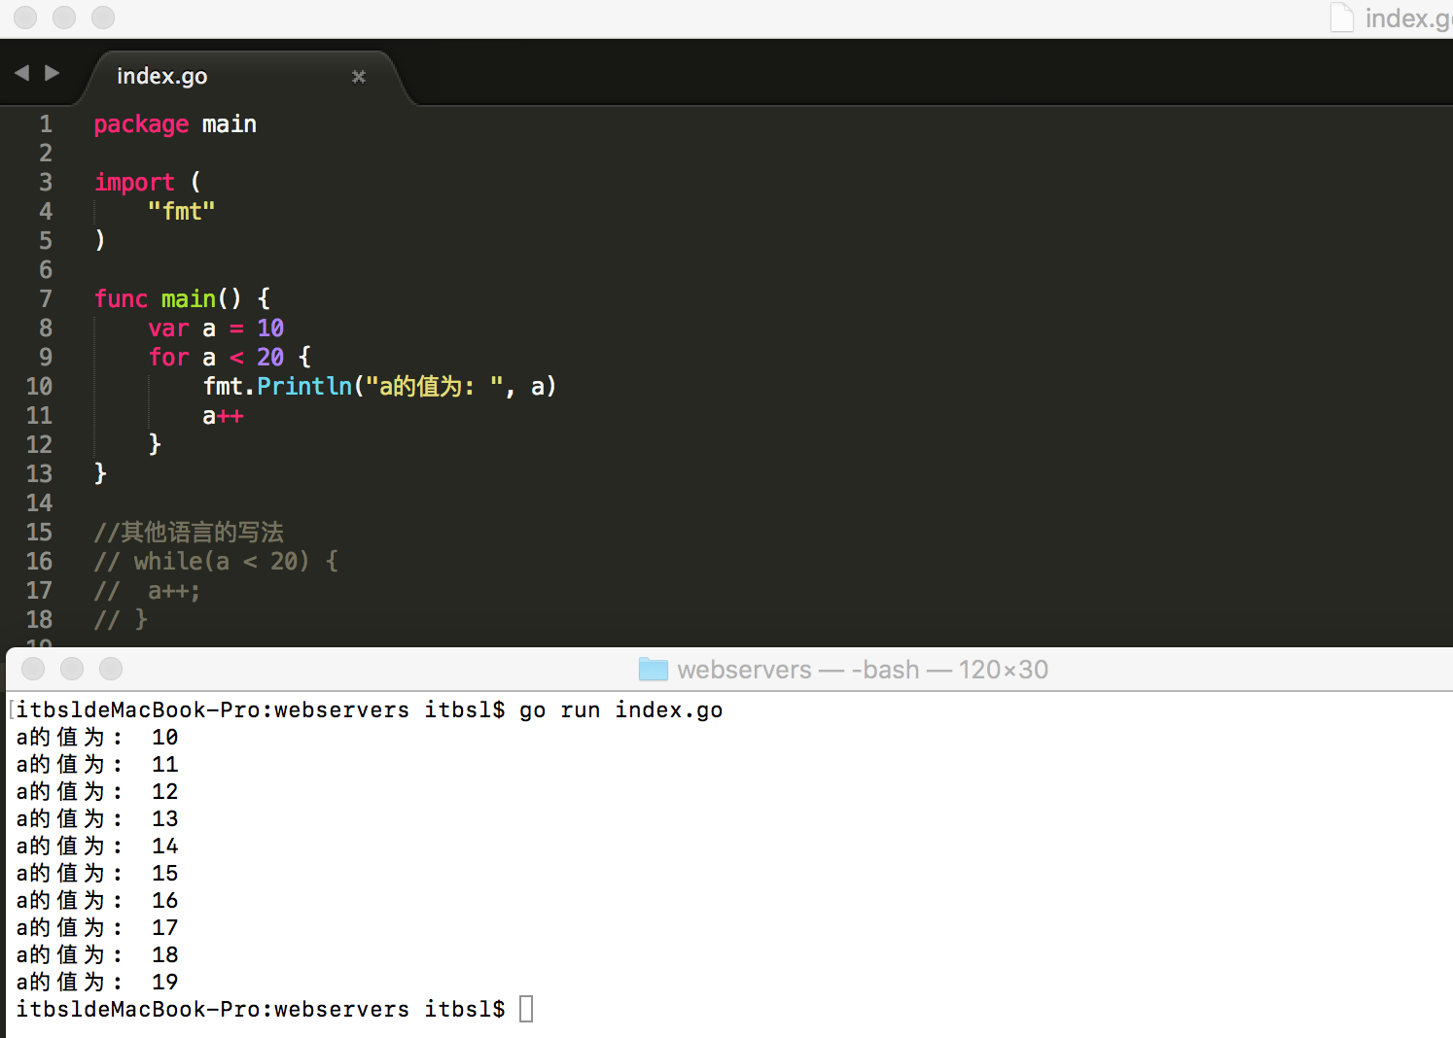Close the Sublime editor window
The image size is (1453, 1038).
pos(25,17)
